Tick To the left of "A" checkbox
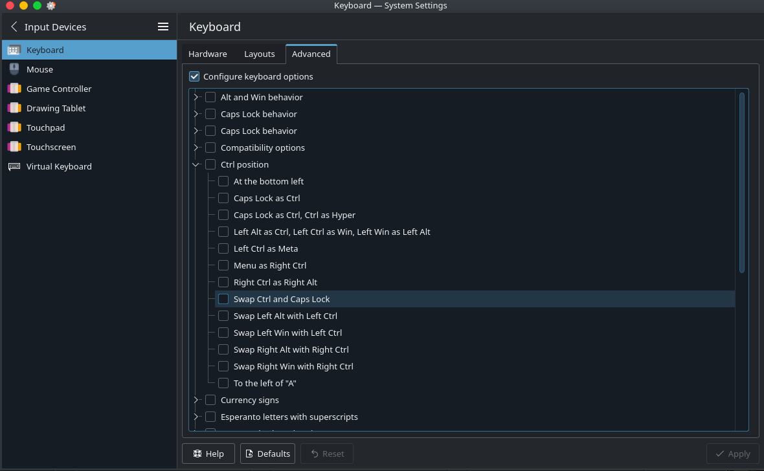Viewport: 764px width, 471px height. pyautogui.click(x=223, y=383)
